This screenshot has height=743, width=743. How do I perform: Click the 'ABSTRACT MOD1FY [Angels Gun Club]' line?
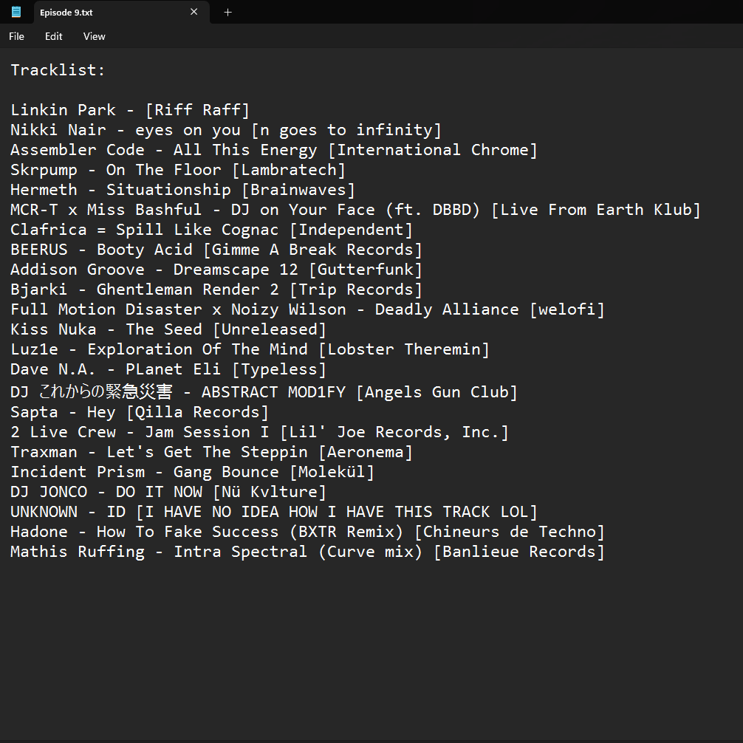click(x=264, y=392)
